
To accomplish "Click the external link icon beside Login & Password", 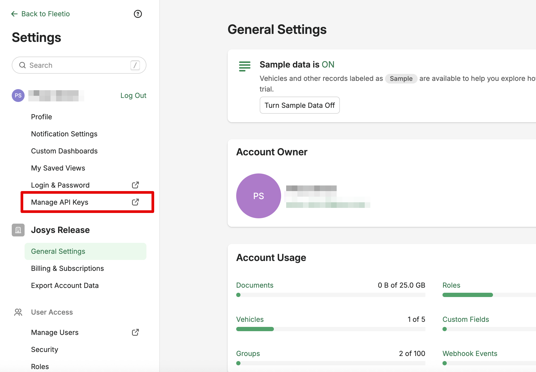I will click(135, 185).
